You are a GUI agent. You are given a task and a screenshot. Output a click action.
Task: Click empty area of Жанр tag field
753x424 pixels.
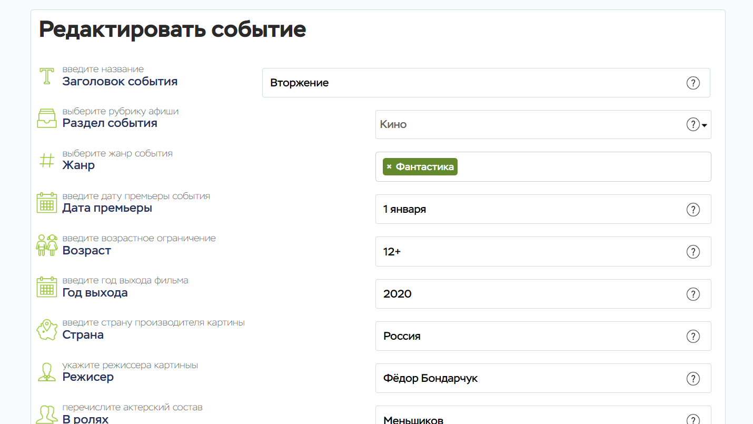579,167
